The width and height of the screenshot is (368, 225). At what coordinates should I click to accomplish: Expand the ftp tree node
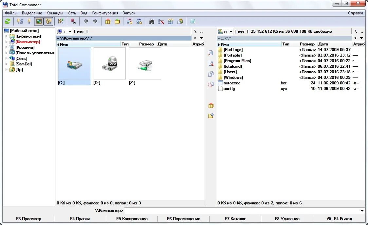pyautogui.click(x=6, y=70)
